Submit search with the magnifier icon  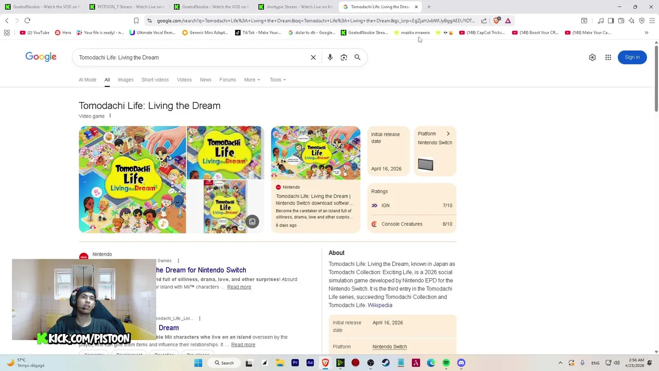[357, 57]
